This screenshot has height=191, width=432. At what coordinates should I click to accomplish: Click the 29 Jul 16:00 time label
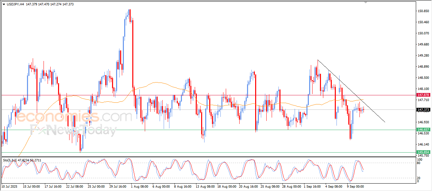click(117, 186)
